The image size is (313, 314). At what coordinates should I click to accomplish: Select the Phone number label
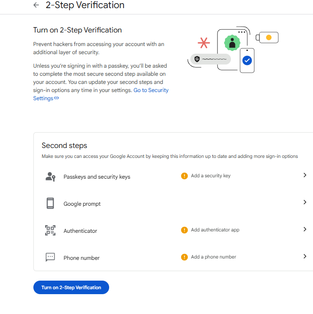tap(82, 258)
